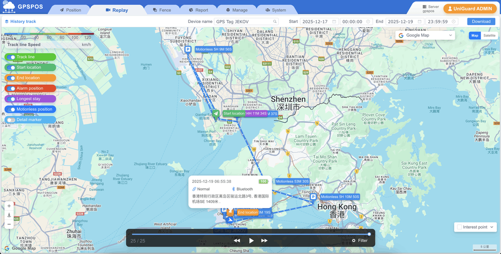Screen dimensions: 501x254
Task: Click the green Start location marker icon
Action: (x=216, y=113)
